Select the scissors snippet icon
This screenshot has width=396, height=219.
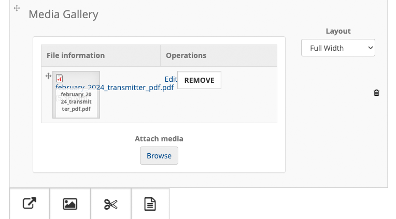click(110, 203)
